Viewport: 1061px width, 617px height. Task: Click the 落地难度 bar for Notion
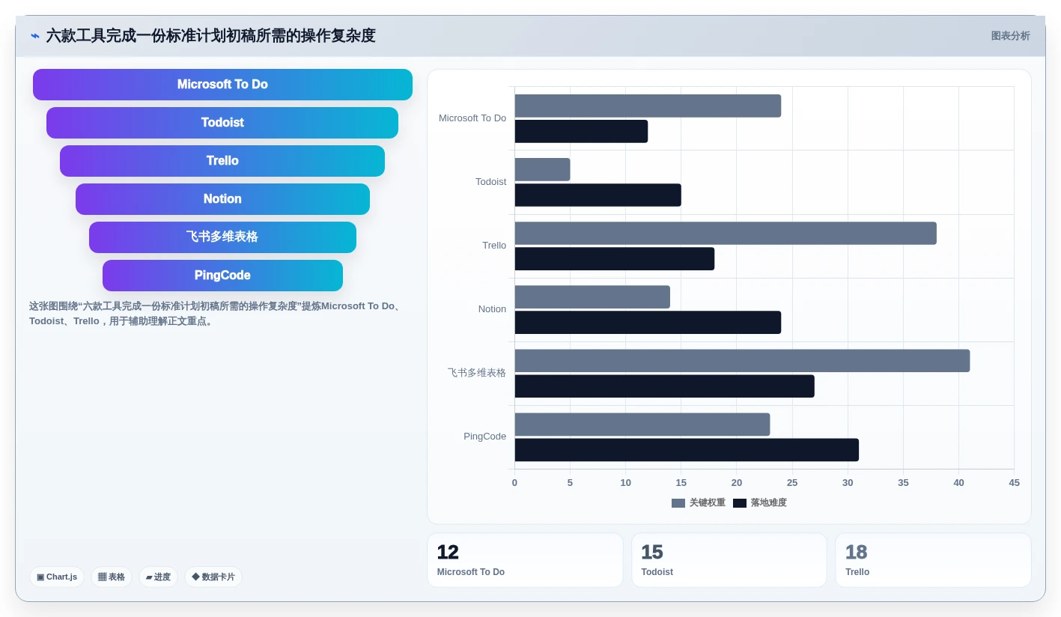[648, 323]
